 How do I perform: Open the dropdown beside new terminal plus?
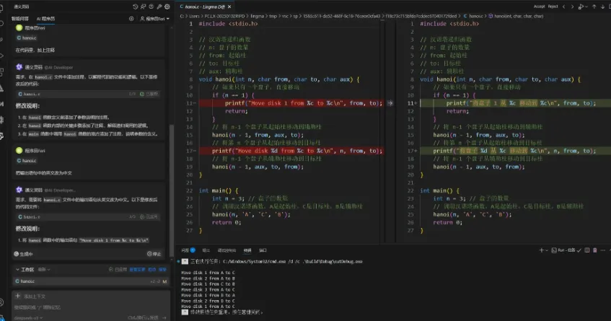(x=547, y=250)
